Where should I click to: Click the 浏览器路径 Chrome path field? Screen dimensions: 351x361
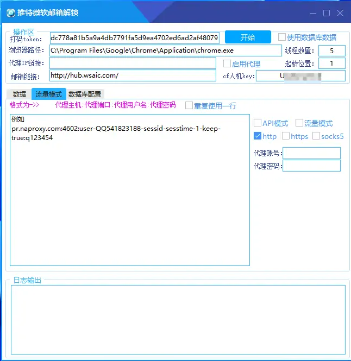tap(166, 50)
